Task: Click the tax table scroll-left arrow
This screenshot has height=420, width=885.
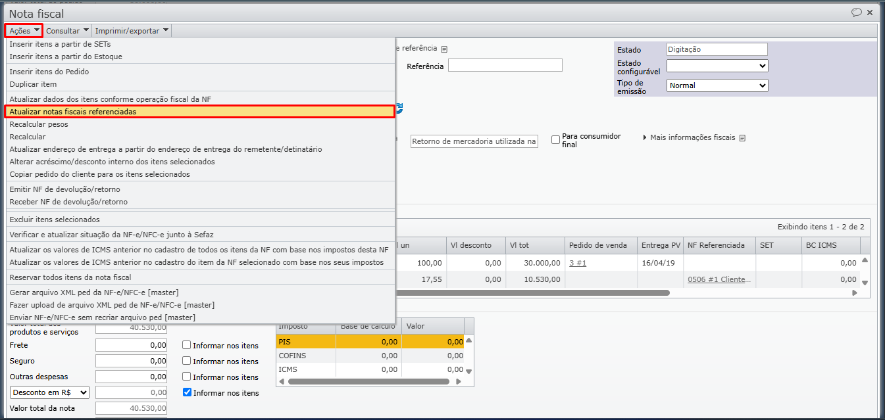Action: click(x=282, y=381)
